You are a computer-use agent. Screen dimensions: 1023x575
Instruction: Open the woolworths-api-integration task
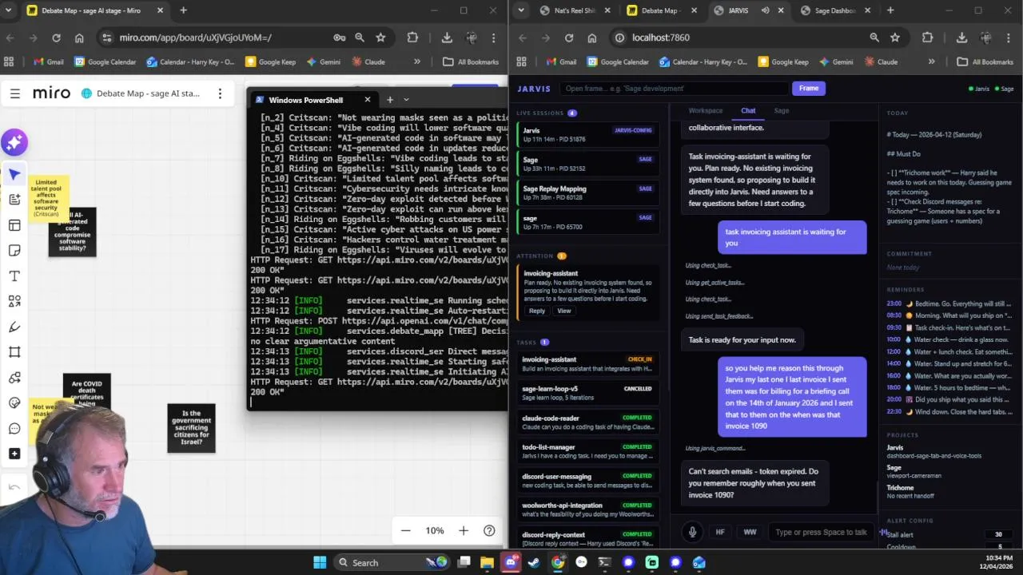(587, 510)
